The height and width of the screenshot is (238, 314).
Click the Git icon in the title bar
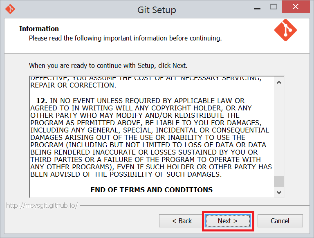coord(10,9)
